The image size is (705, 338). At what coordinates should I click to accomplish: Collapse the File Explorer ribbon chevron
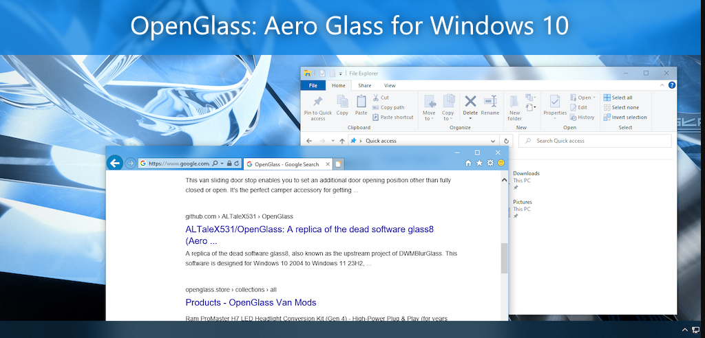662,85
